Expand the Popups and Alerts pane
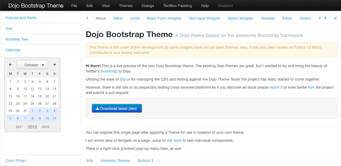The height and width of the screenshot is (166, 341). (40, 18)
